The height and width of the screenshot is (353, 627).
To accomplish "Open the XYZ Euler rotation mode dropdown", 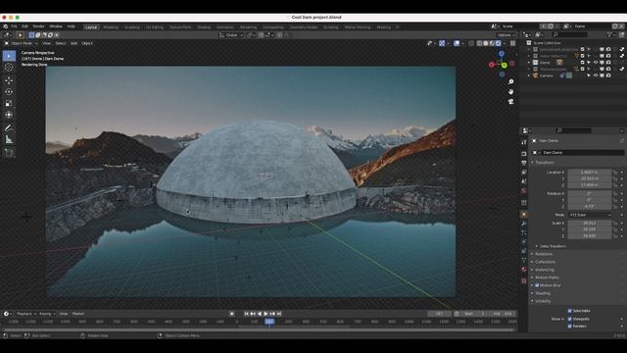I will [x=590, y=215].
